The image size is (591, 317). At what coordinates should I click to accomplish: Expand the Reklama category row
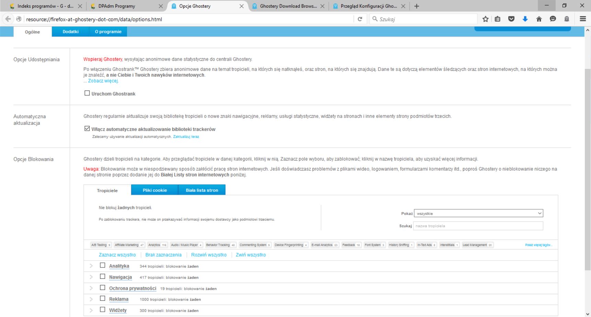(91, 299)
